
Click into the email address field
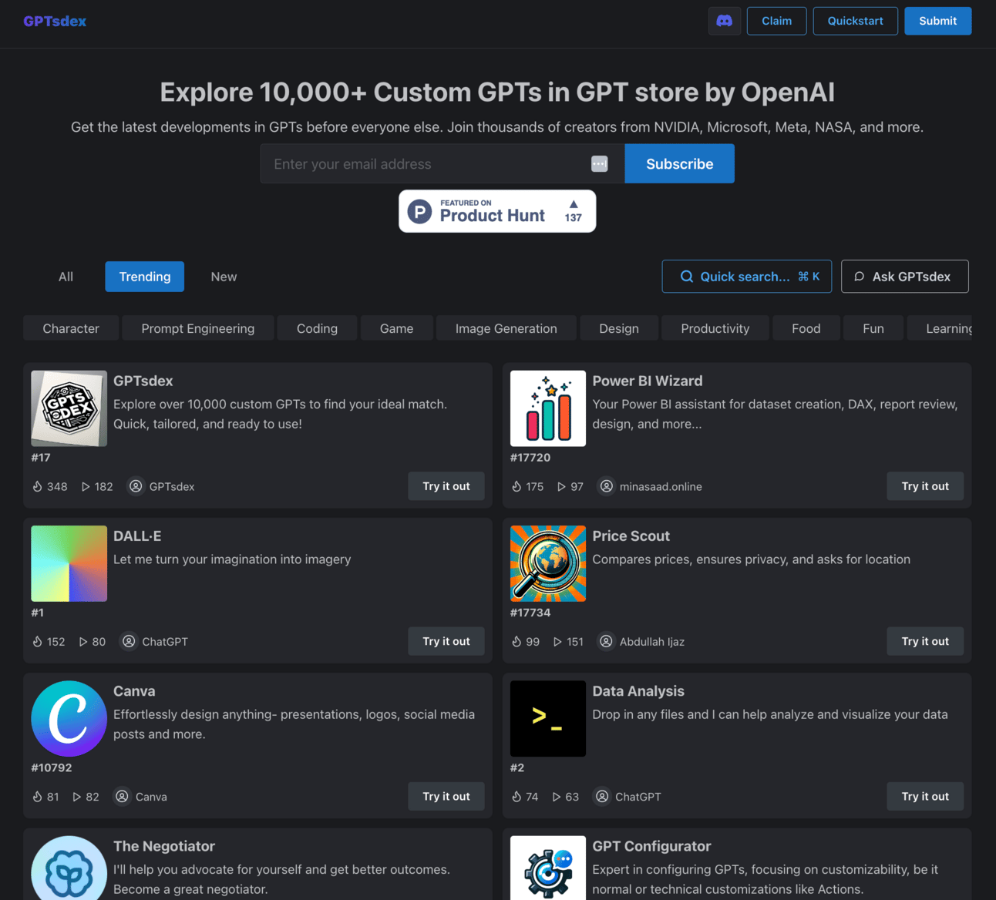point(442,163)
